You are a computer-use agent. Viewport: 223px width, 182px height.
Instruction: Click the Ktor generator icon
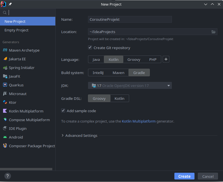5,102
